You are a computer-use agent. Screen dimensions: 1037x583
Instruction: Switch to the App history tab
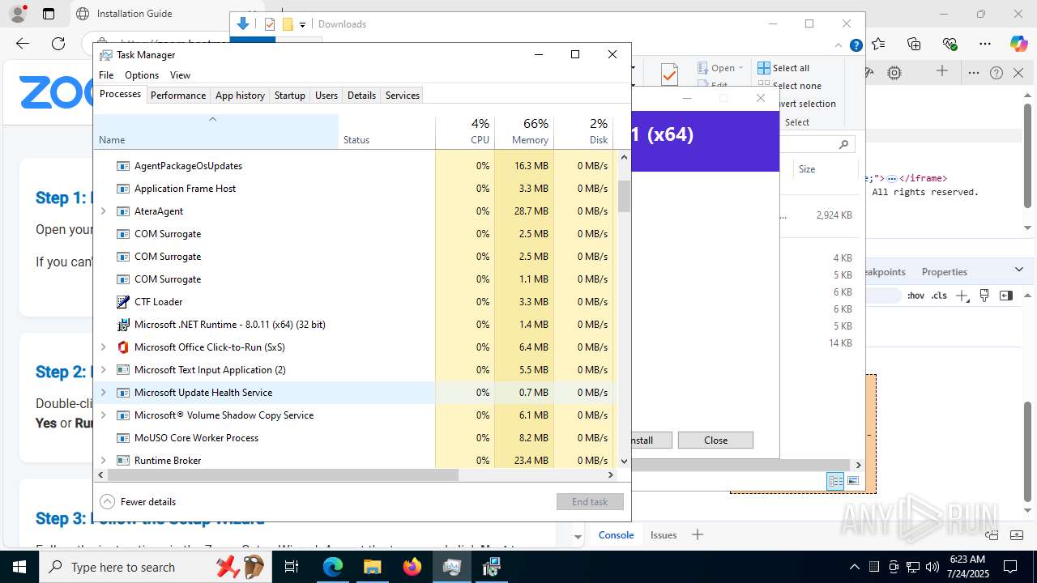click(240, 96)
